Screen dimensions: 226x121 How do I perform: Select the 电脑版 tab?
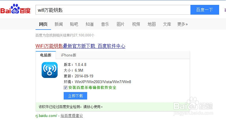(x=46, y=55)
